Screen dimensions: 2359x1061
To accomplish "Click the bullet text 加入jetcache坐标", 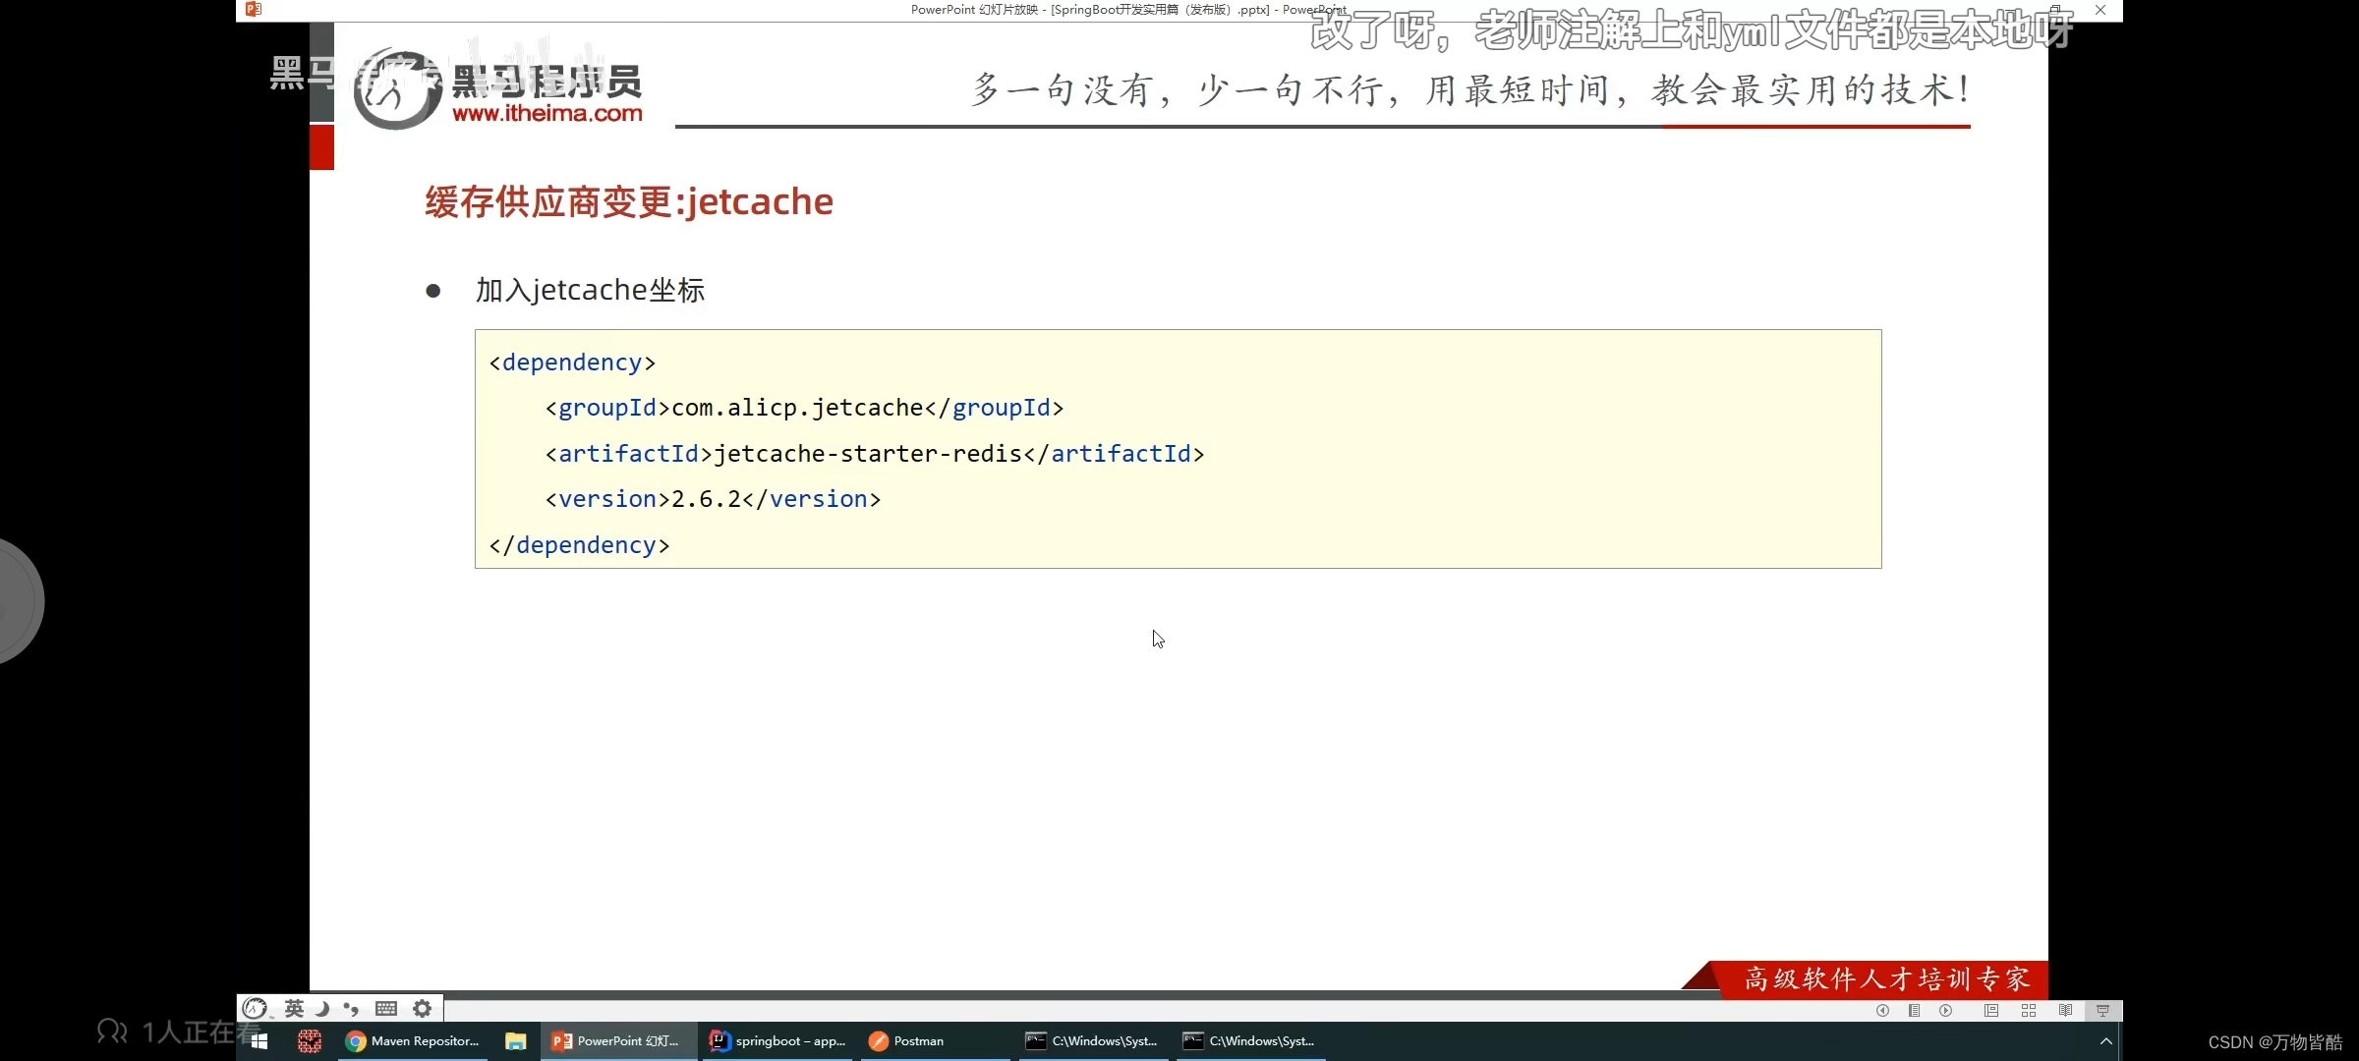I will tap(590, 291).
